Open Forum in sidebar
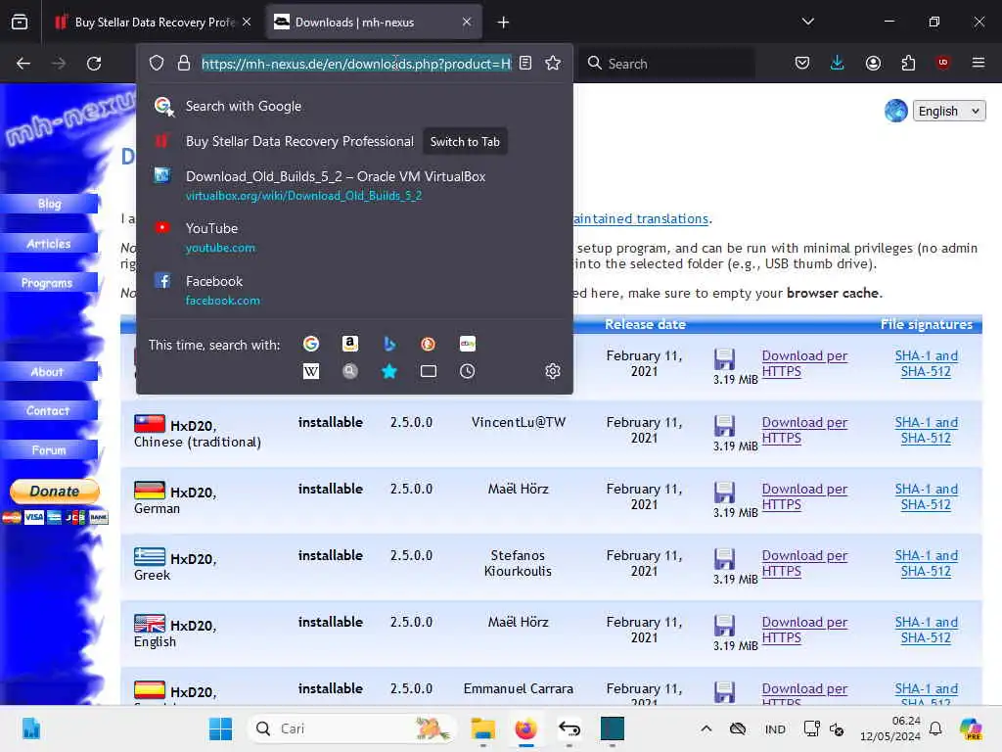 [49, 450]
